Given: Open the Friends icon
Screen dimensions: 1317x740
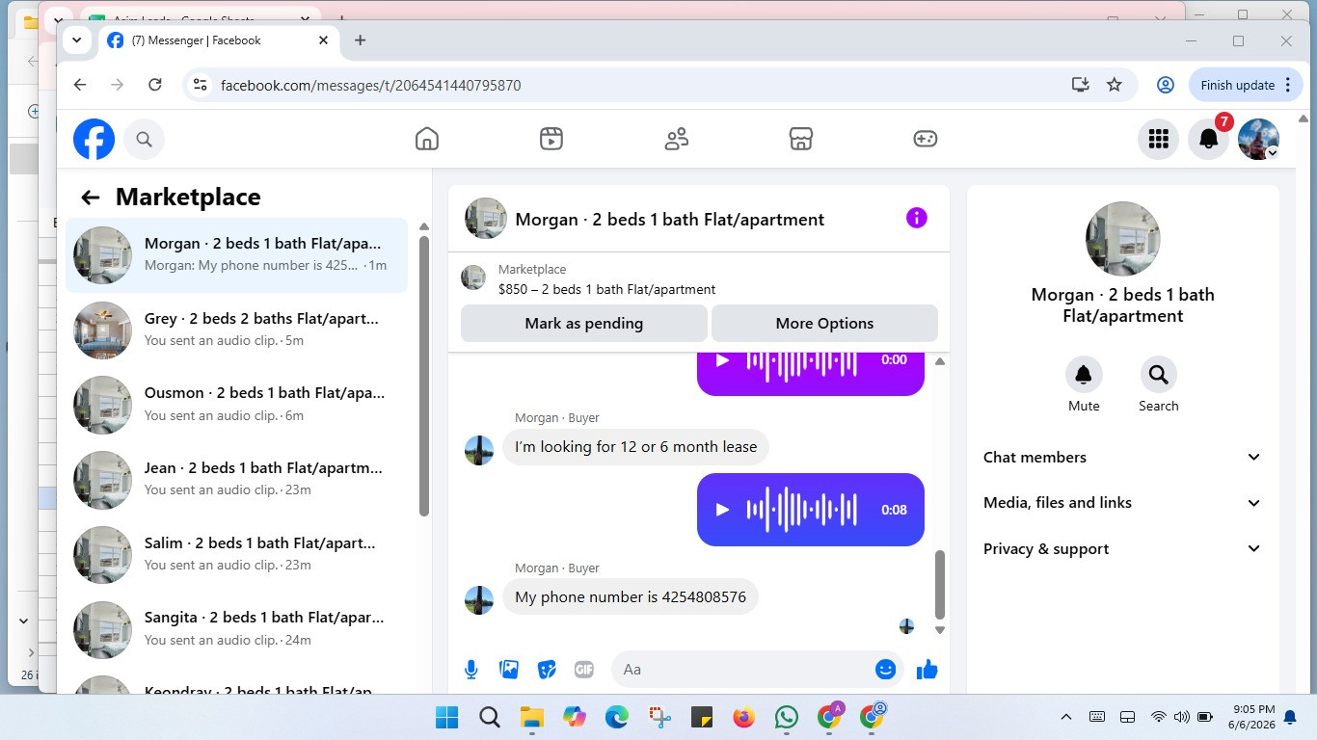Looking at the screenshot, I should click(x=677, y=140).
